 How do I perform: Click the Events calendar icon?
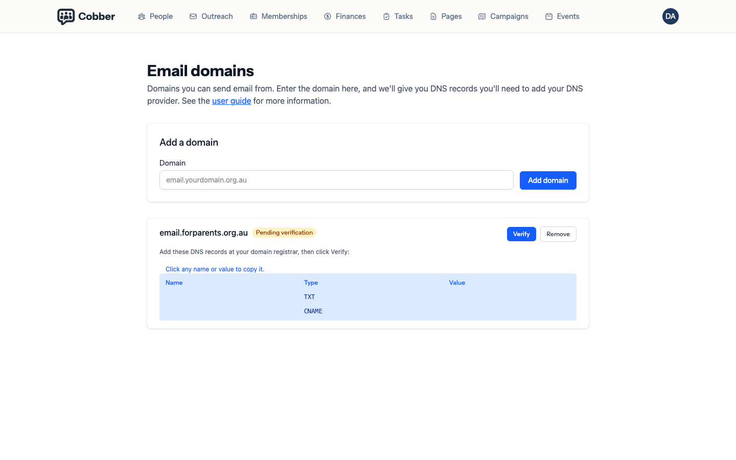pyautogui.click(x=549, y=16)
